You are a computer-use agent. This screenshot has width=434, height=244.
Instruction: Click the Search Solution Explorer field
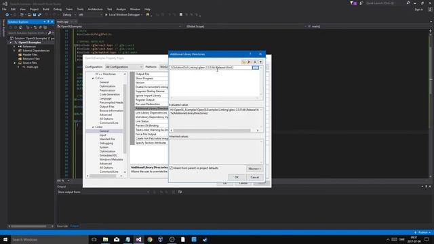(x=27, y=33)
